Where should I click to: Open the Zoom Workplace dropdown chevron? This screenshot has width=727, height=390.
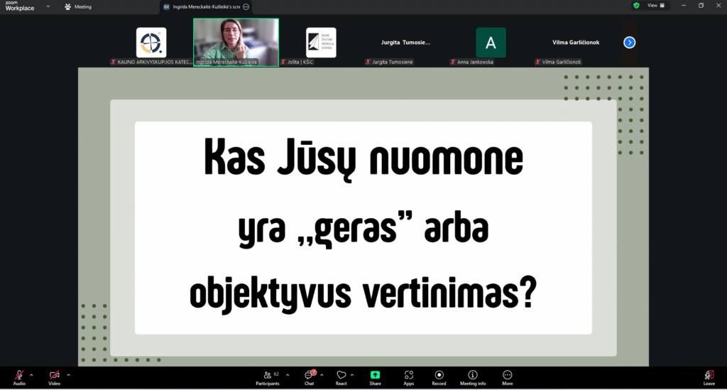coord(48,6)
